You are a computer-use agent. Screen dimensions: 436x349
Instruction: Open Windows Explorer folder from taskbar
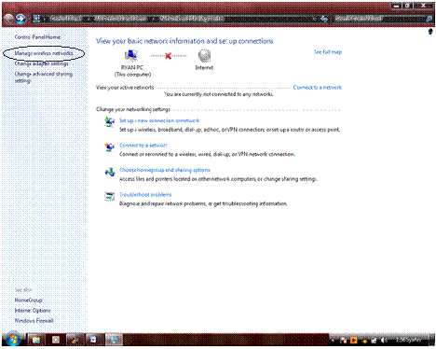coord(36,340)
